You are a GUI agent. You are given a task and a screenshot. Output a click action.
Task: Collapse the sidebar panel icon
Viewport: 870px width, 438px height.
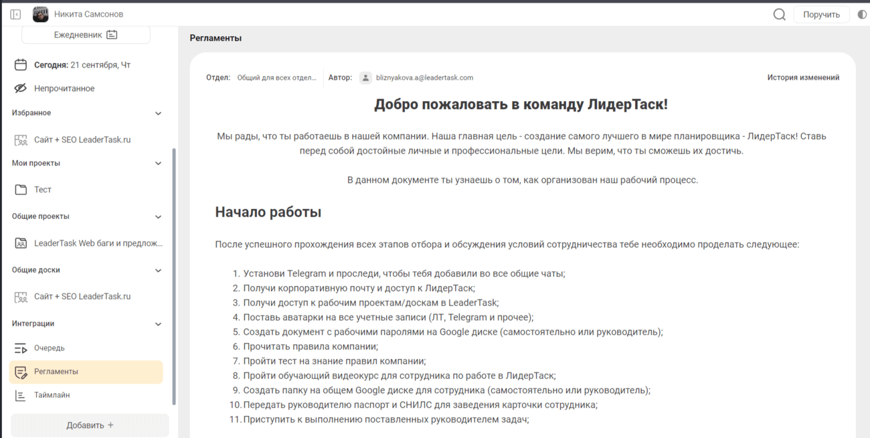[15, 14]
